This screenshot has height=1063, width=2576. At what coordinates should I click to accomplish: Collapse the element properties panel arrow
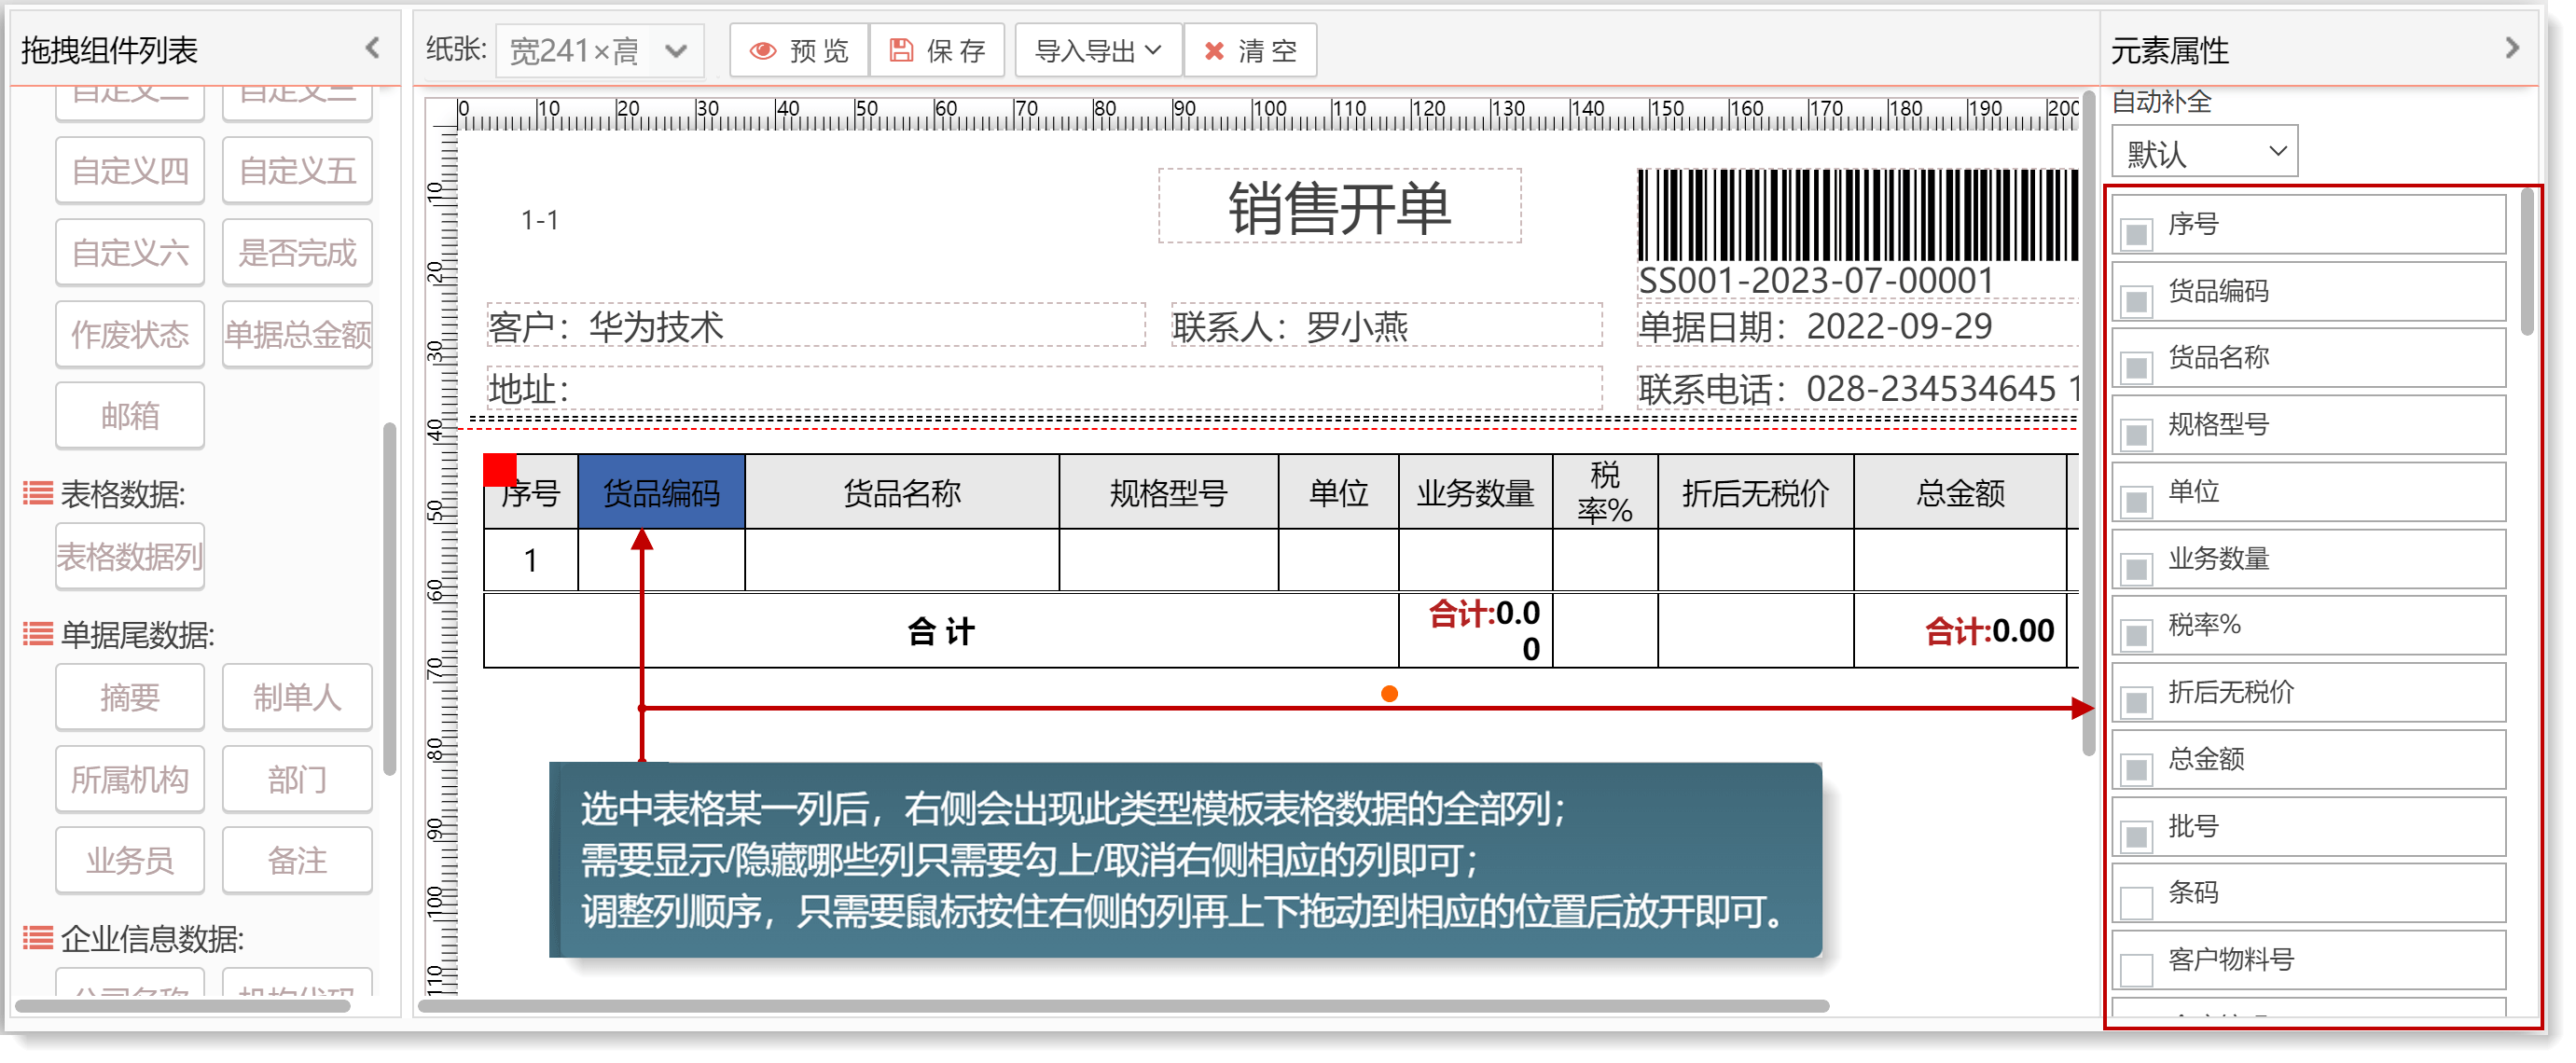[2512, 48]
